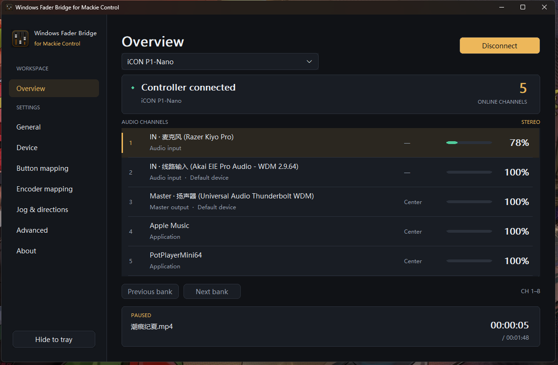Screen dimensions: 558x365
Task: Click the Previous bank button
Action: [x=150, y=291]
